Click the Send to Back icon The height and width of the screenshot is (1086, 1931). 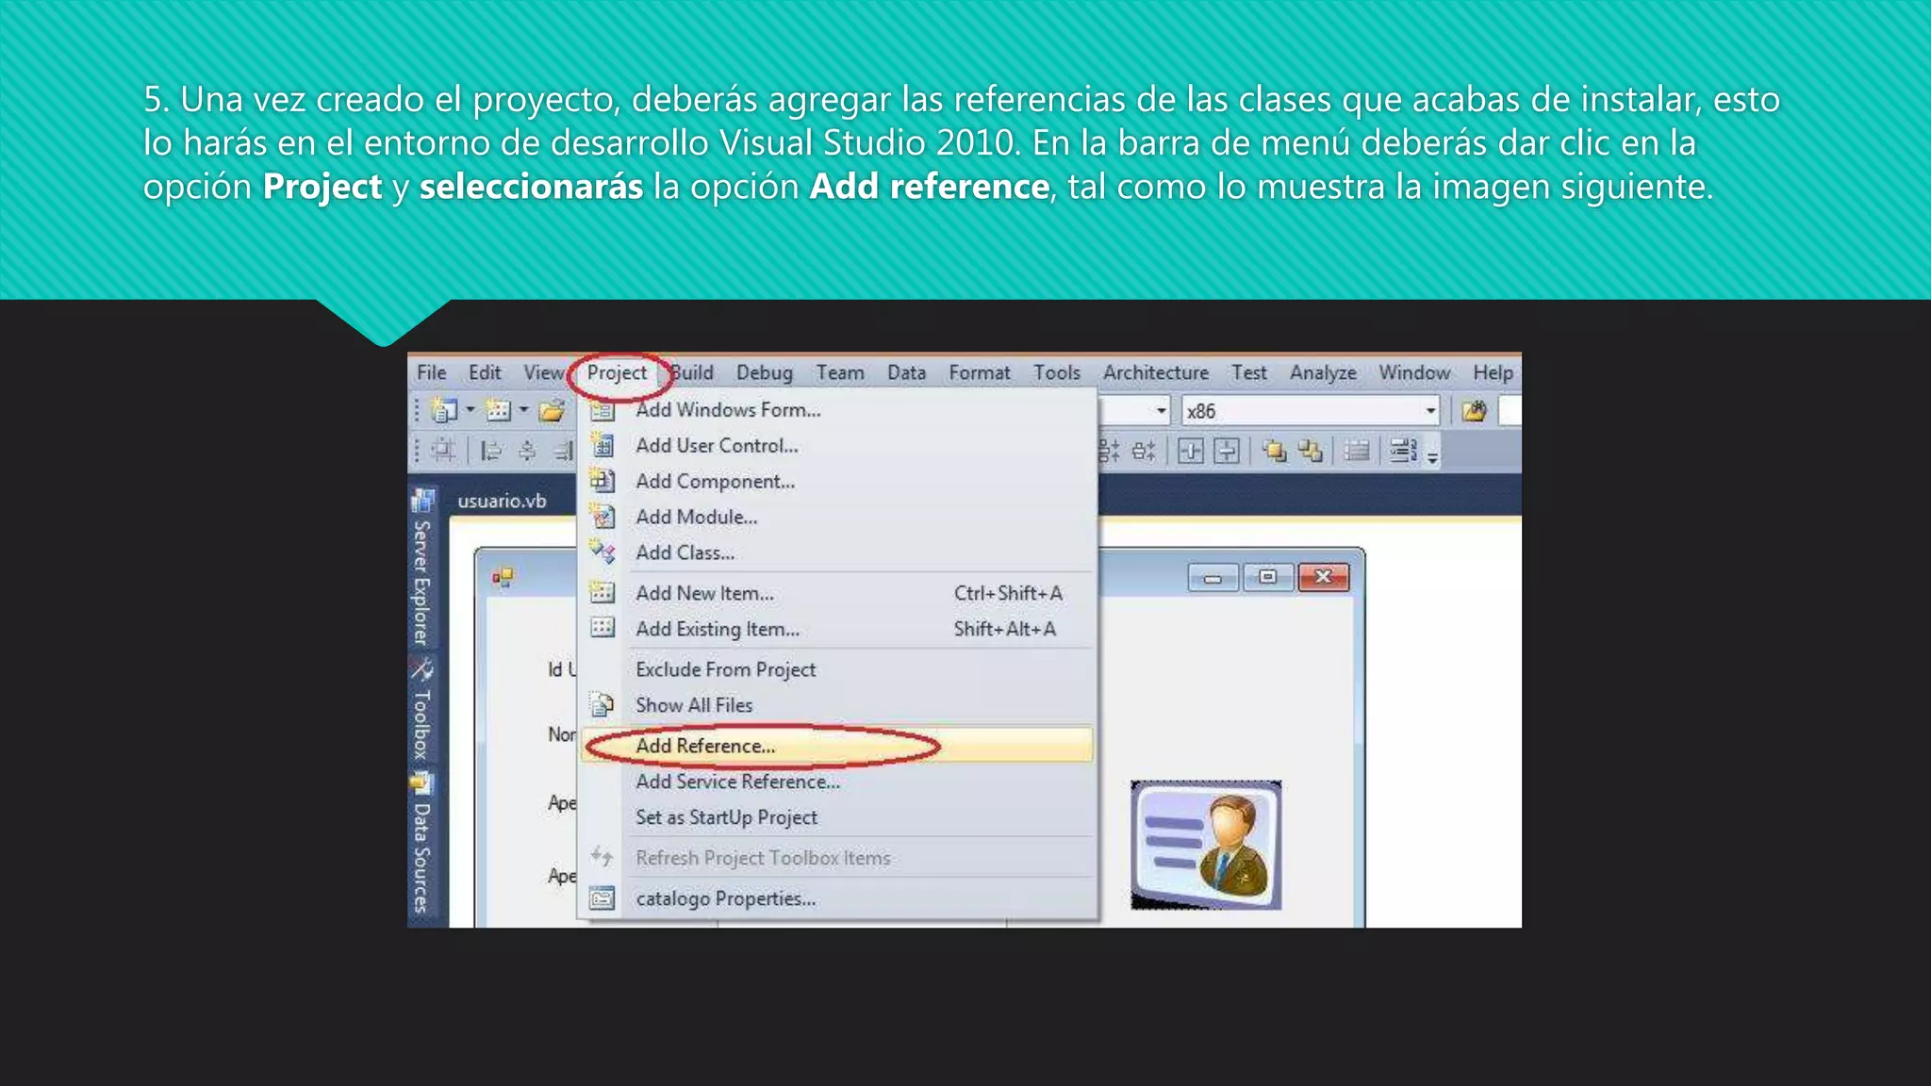1310,452
